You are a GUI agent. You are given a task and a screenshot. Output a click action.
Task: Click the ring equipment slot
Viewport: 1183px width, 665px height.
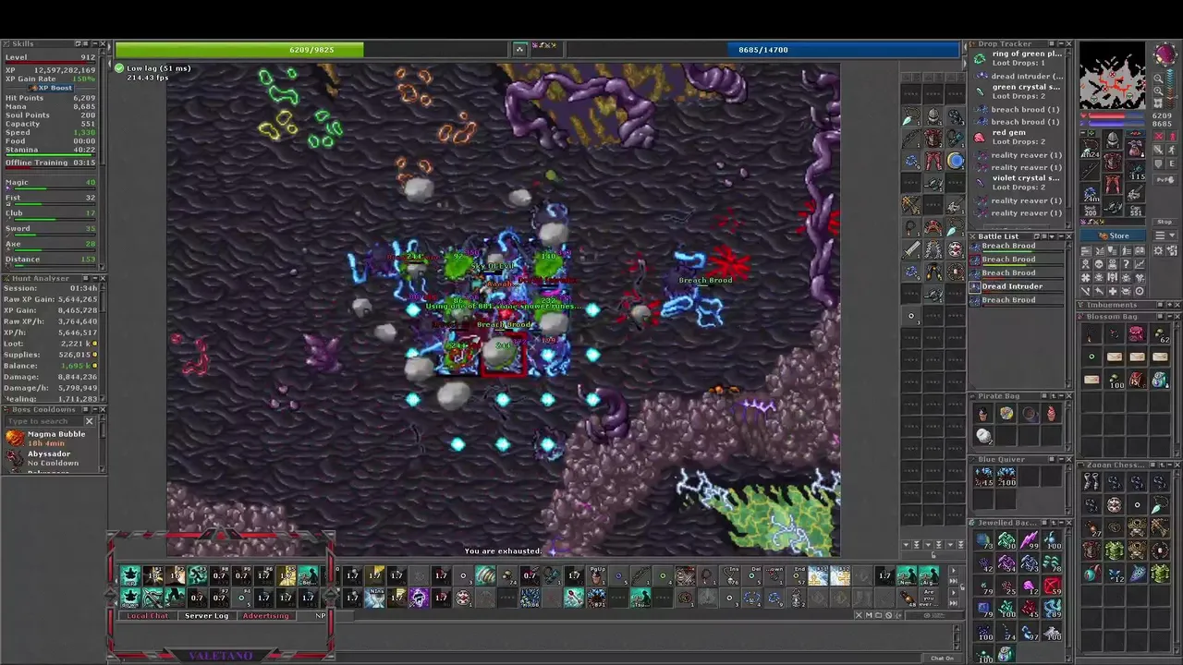1091,192
